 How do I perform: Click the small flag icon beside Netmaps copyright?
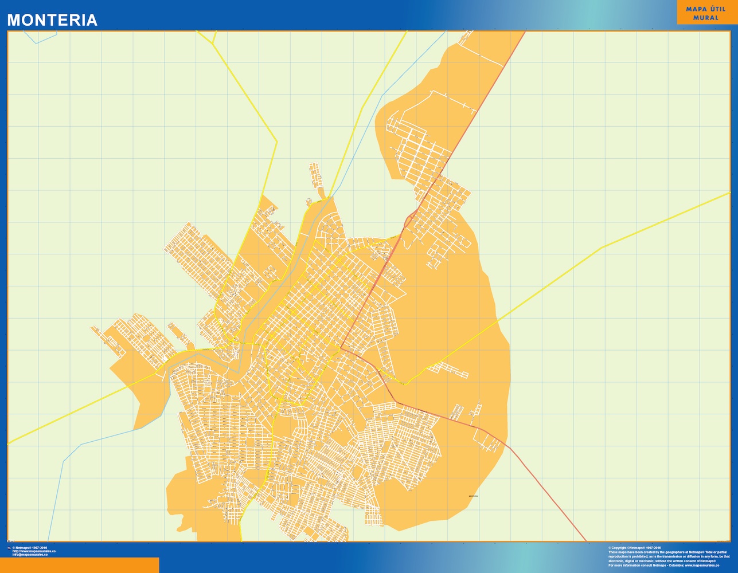coord(9,548)
